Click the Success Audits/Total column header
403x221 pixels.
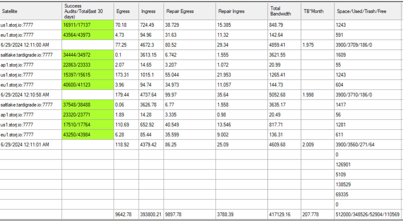coord(88,11)
